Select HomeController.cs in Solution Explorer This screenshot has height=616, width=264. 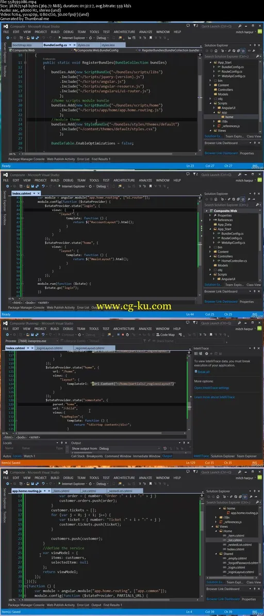click(234, 260)
